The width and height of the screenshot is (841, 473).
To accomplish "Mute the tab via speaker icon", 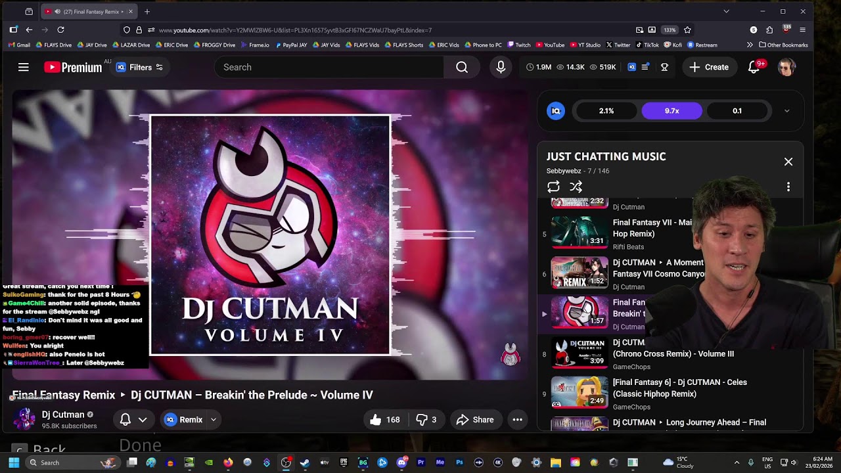I will (x=58, y=11).
